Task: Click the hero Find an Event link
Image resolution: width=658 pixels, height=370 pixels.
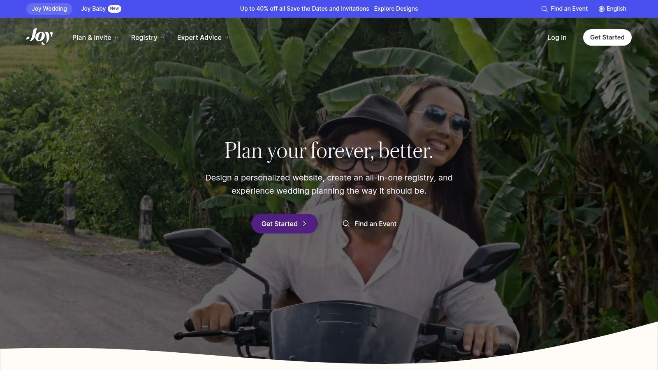Action: pyautogui.click(x=370, y=224)
